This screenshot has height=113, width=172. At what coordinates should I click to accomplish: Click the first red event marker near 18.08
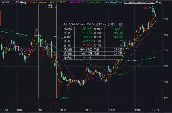[9, 104]
